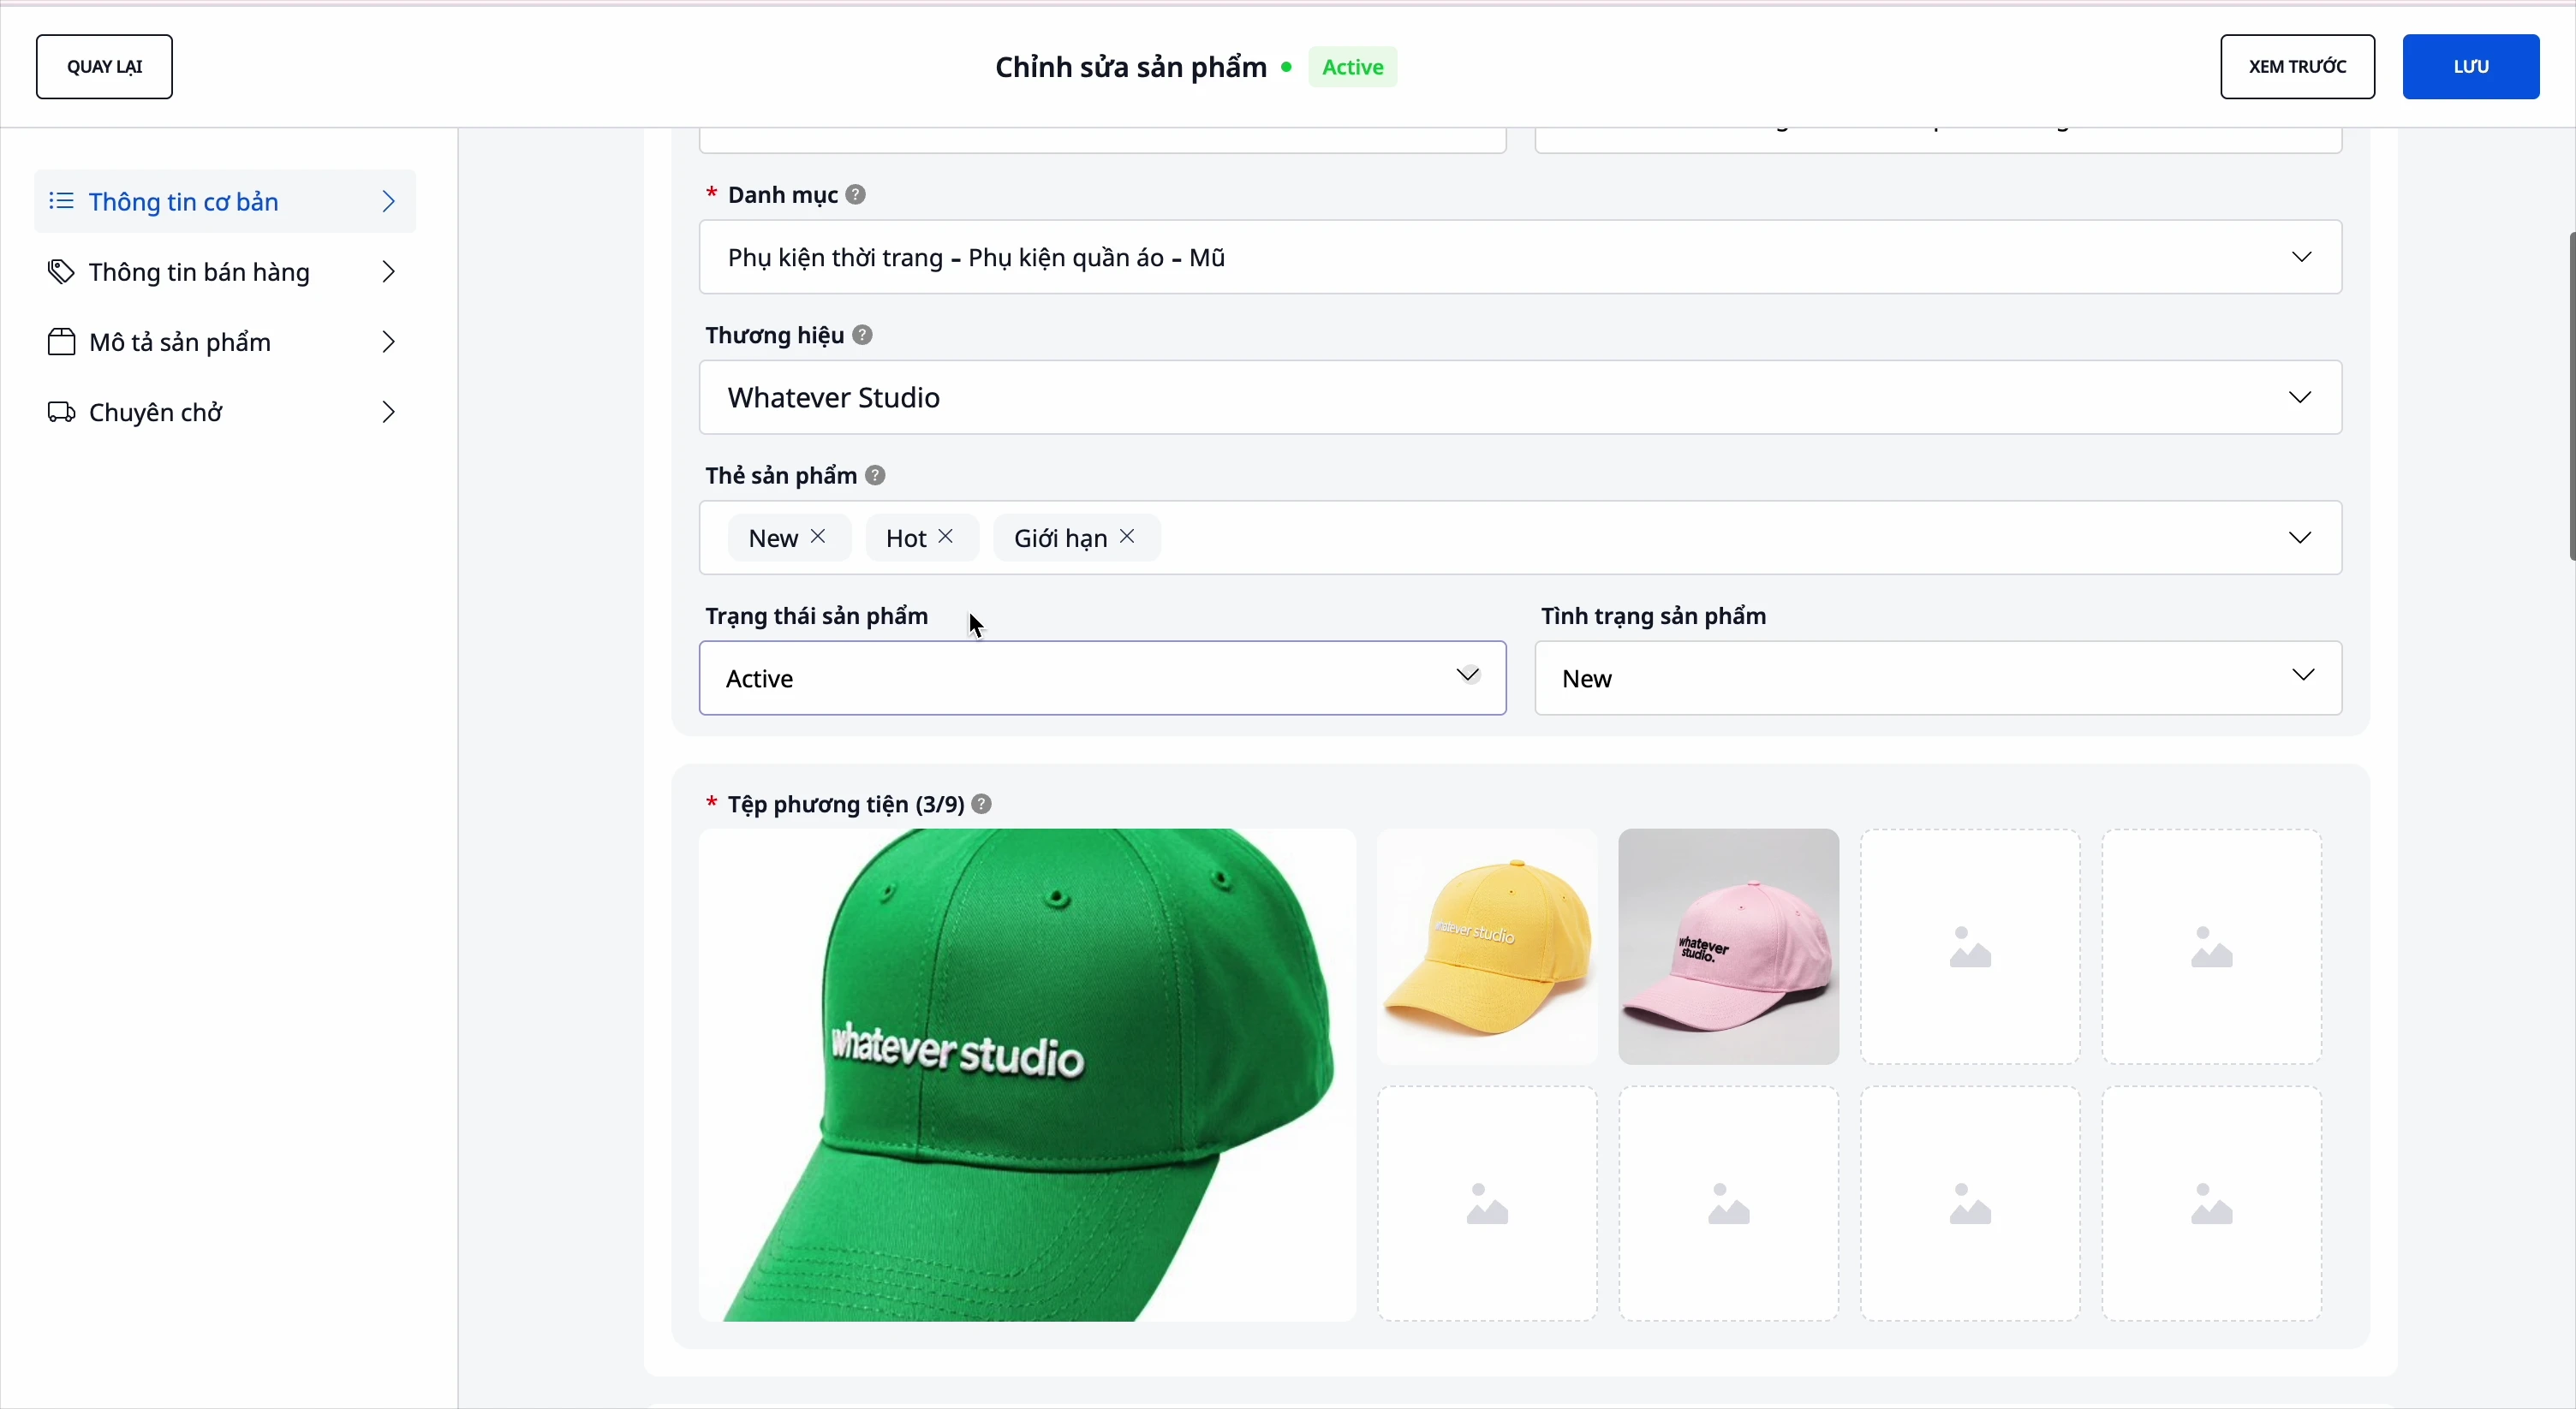Image resolution: width=2576 pixels, height=1409 pixels.
Task: Open the Danh mục category dropdown
Action: (x=2303, y=257)
